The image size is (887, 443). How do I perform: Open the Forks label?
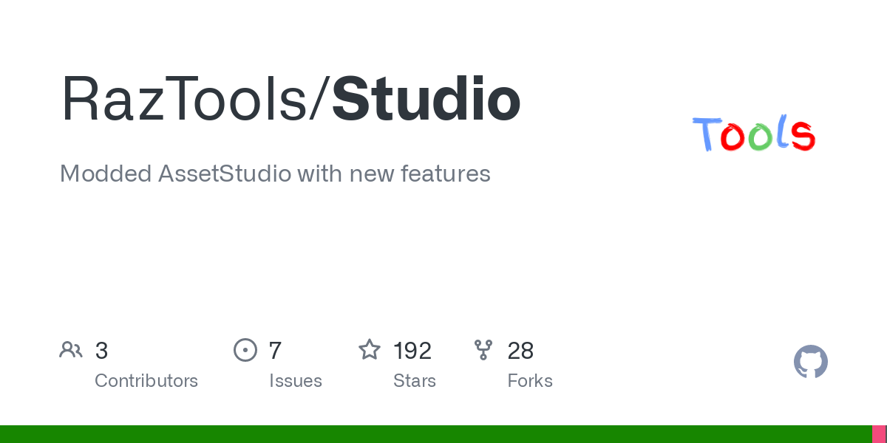pos(530,381)
